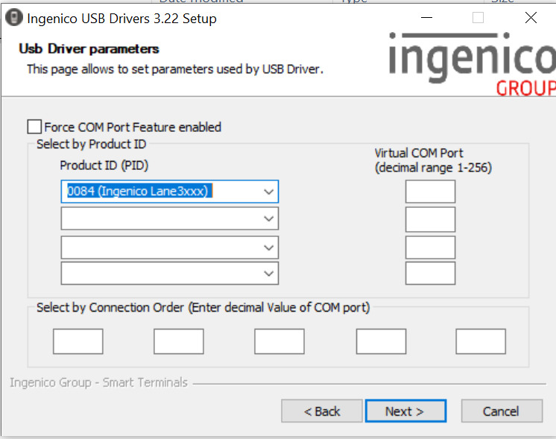Viewport: 556px width, 439px height.
Task: Focus the third Virtual COM Port field
Action: [430, 247]
